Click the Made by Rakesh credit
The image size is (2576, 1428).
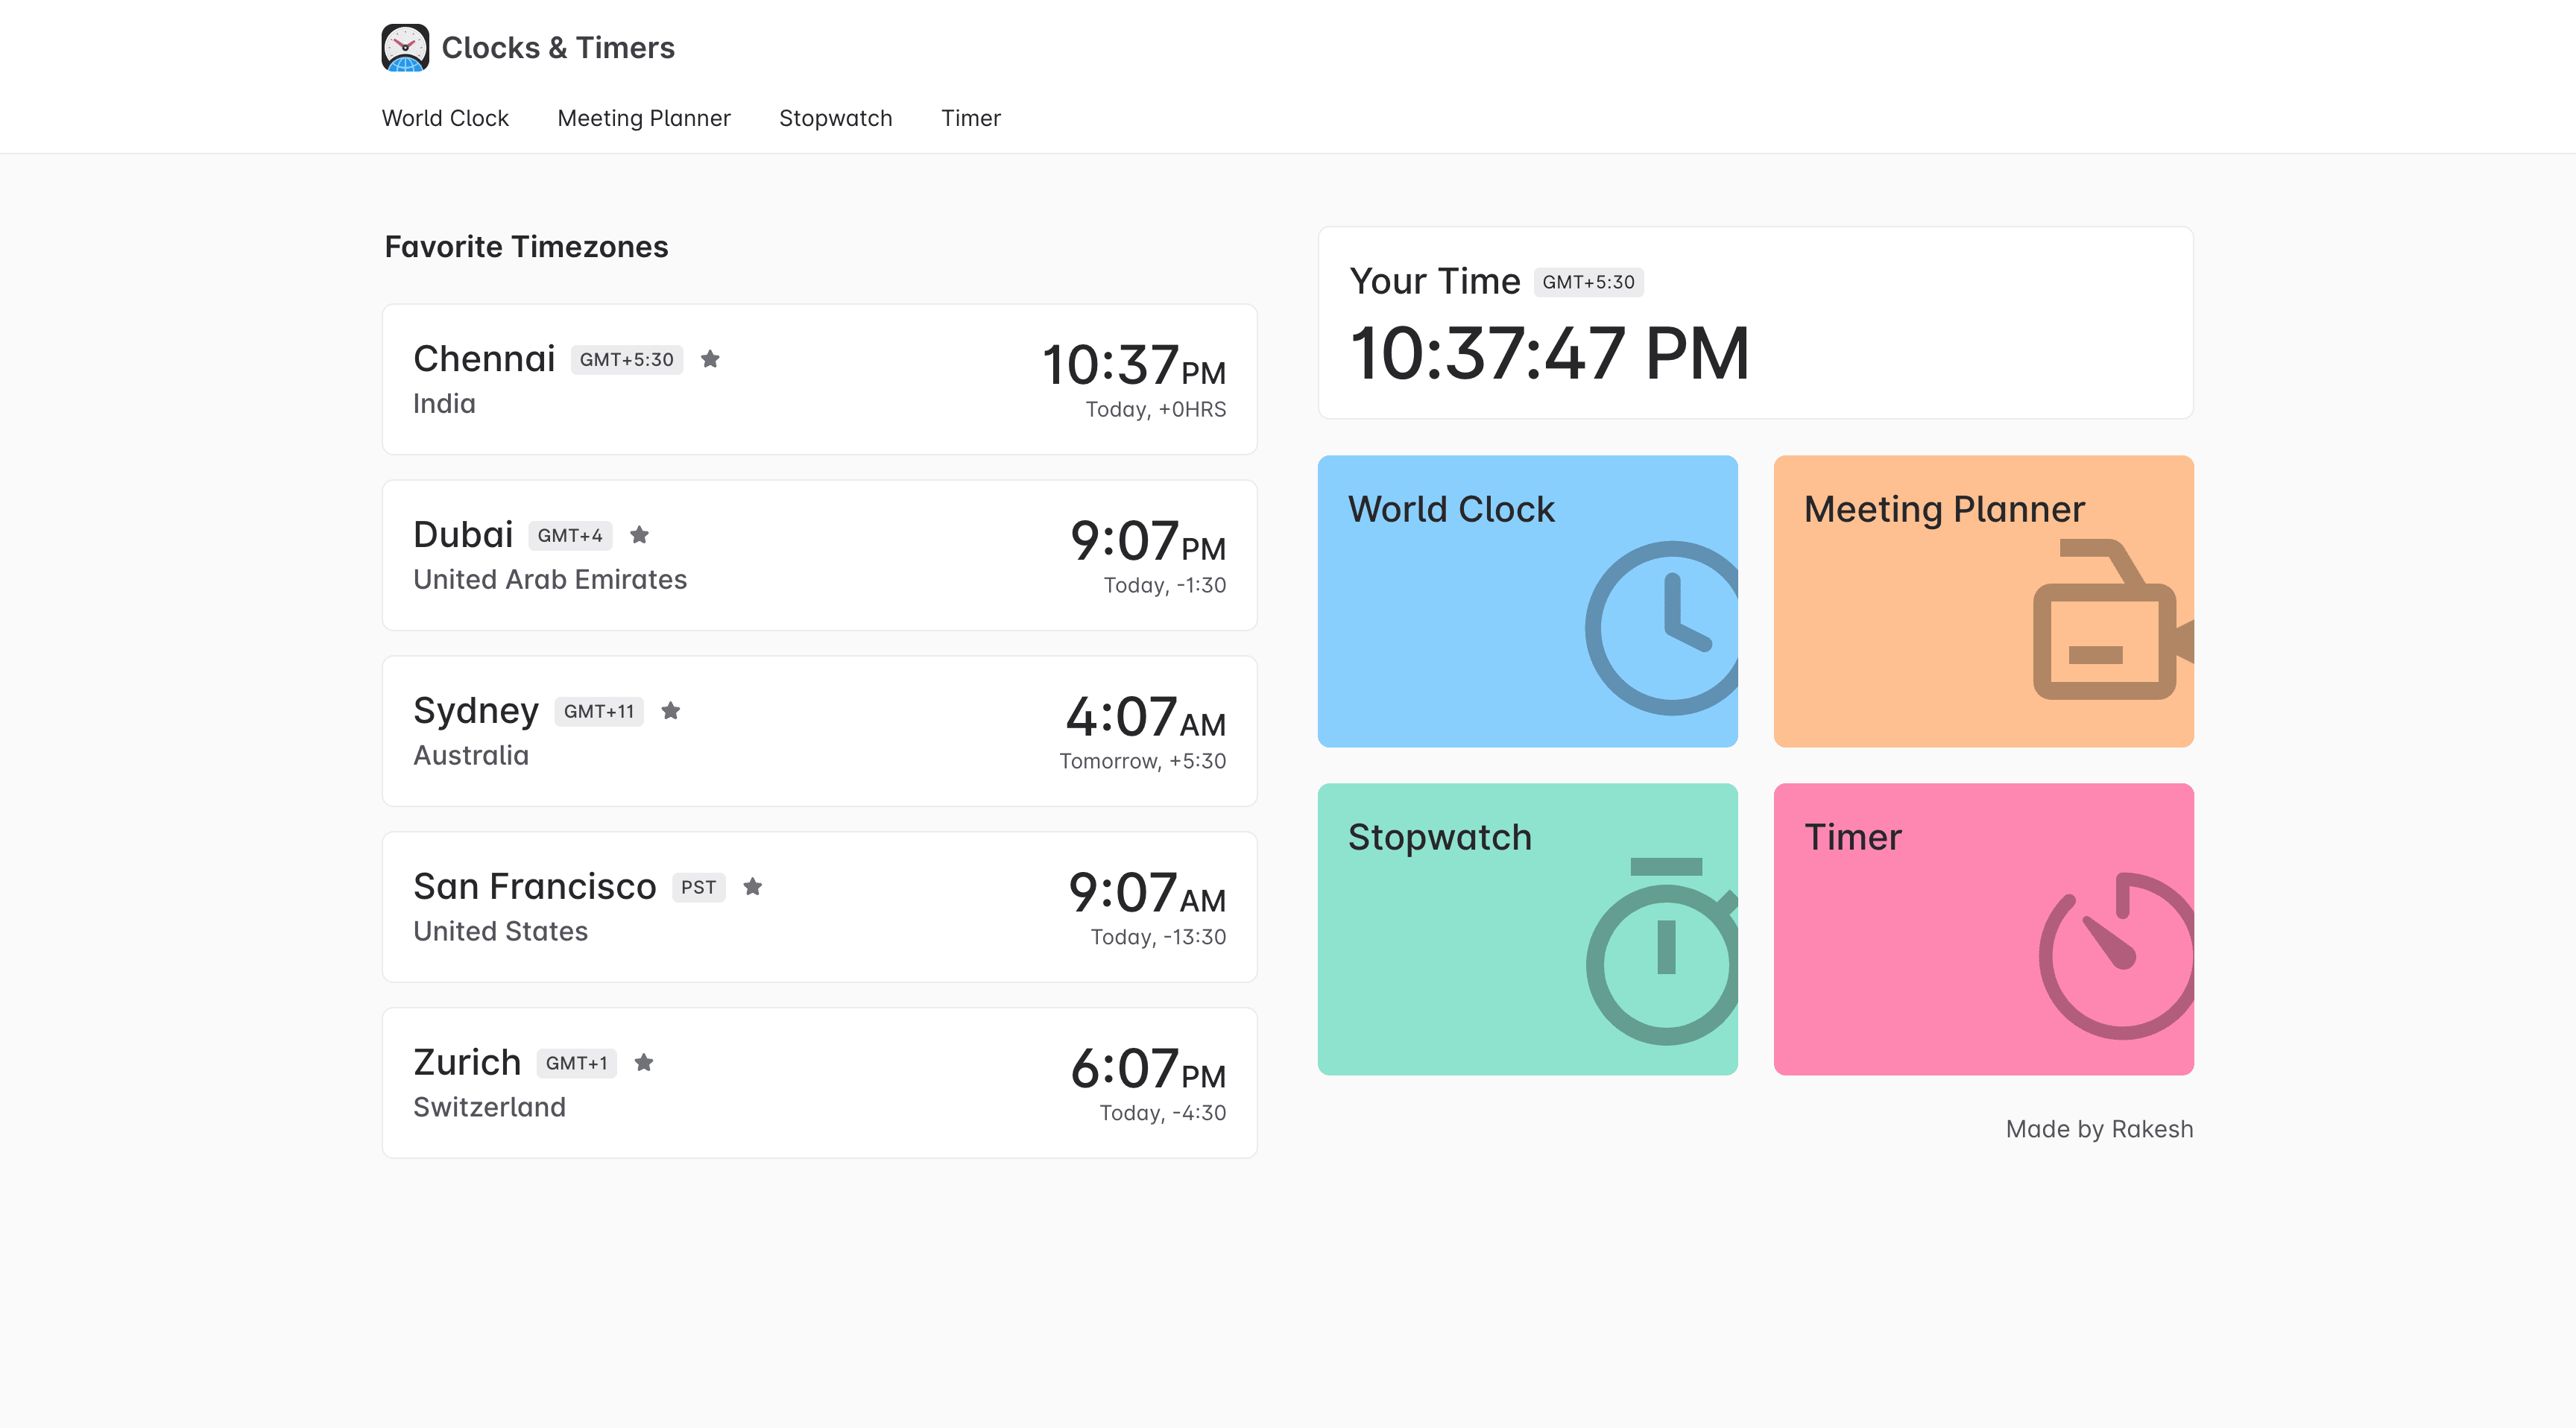pyautogui.click(x=2098, y=1128)
